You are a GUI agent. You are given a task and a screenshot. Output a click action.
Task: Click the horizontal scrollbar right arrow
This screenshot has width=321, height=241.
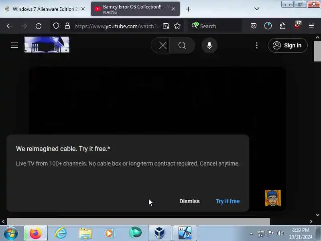point(311,222)
